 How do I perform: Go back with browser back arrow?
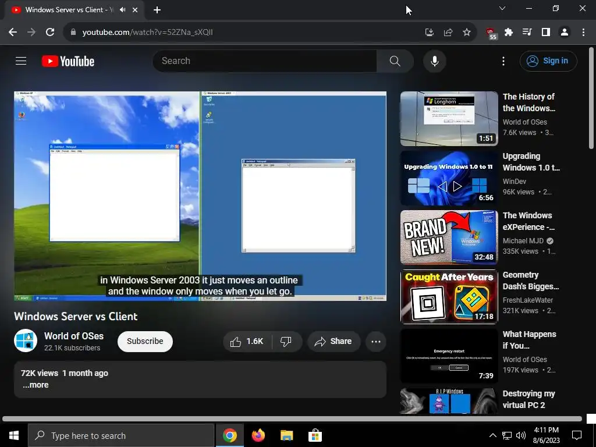(x=13, y=33)
